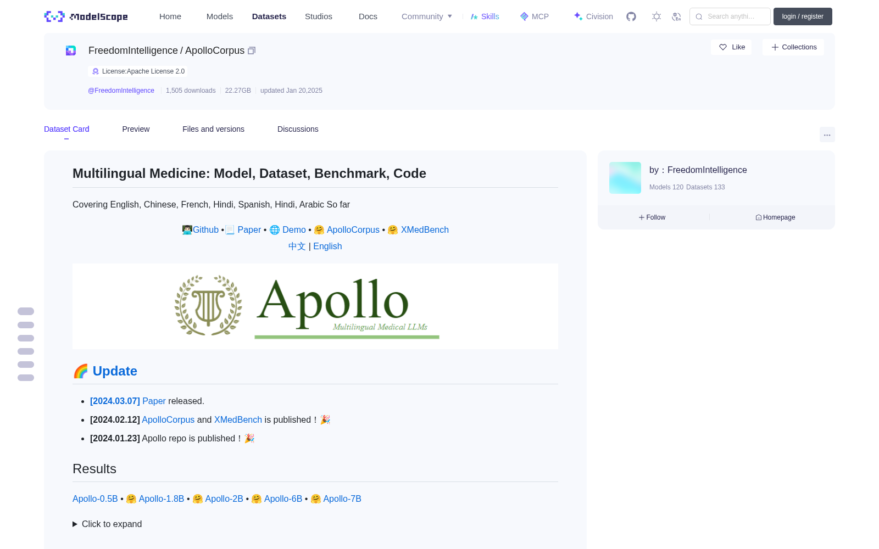Viewport: 879px width, 549px height.
Task: Jump to the Update heading link
Action: pyautogui.click(x=115, y=371)
